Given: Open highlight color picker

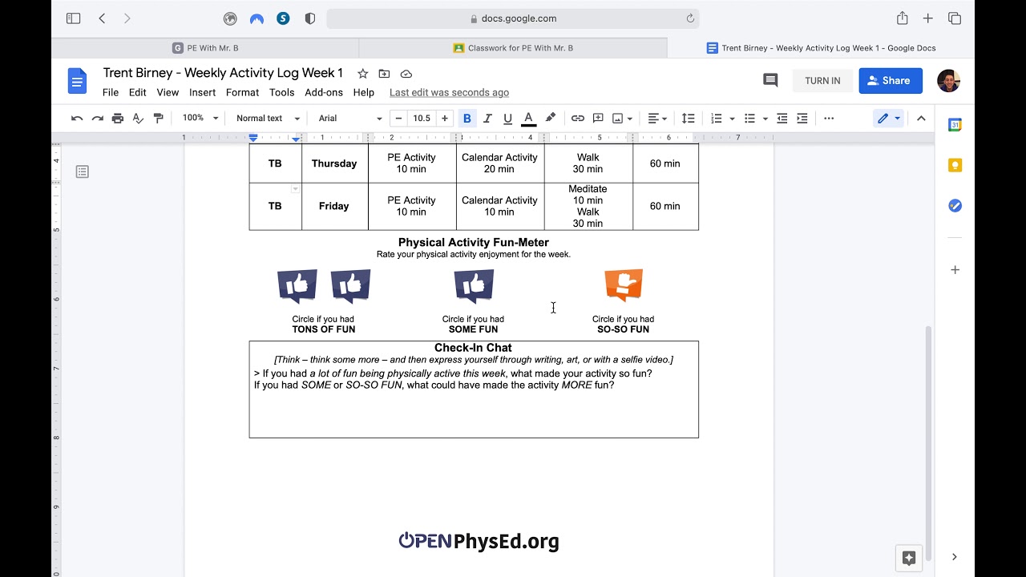Looking at the screenshot, I should click(x=550, y=119).
